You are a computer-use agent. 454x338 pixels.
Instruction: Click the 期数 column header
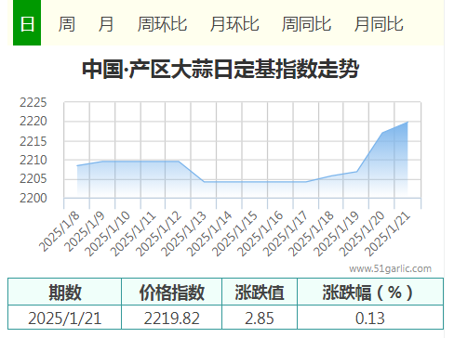coord(65,292)
